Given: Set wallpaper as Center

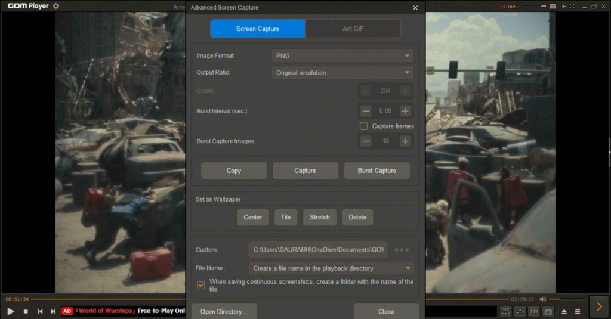Looking at the screenshot, I should coord(253,218).
